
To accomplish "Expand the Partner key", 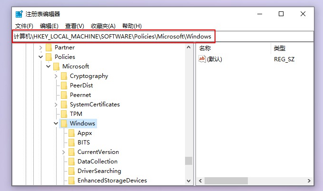I will 40,48.
